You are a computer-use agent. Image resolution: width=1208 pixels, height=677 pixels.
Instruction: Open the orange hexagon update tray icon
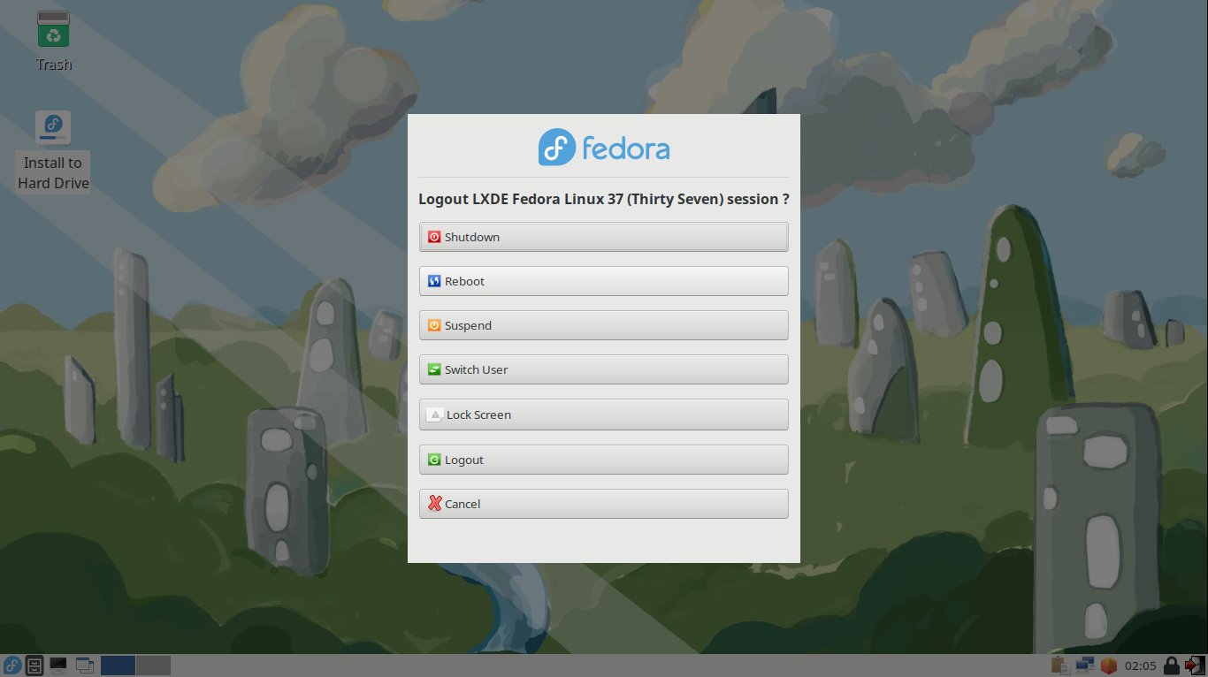click(1109, 666)
